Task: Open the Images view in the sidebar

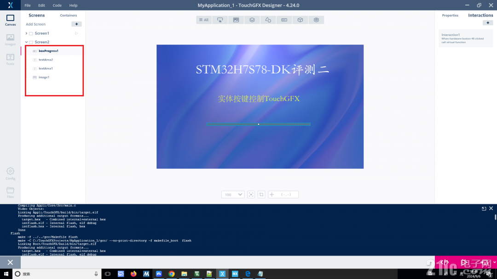Action: (10, 40)
